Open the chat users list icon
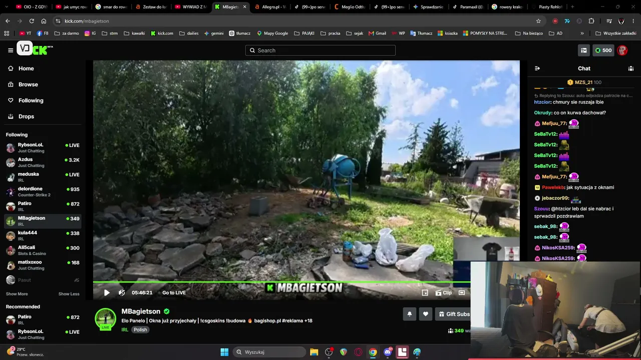Viewport: 641px width, 360px height. tap(631, 68)
